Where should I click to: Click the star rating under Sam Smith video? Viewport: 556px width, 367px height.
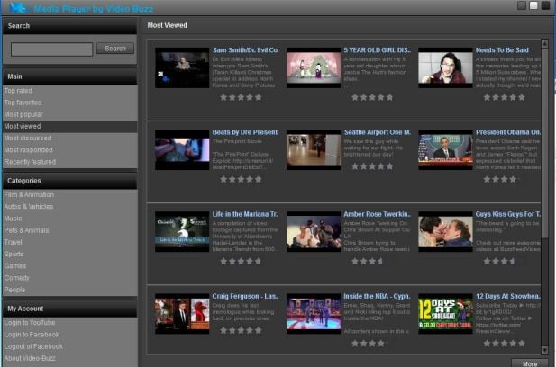click(241, 97)
